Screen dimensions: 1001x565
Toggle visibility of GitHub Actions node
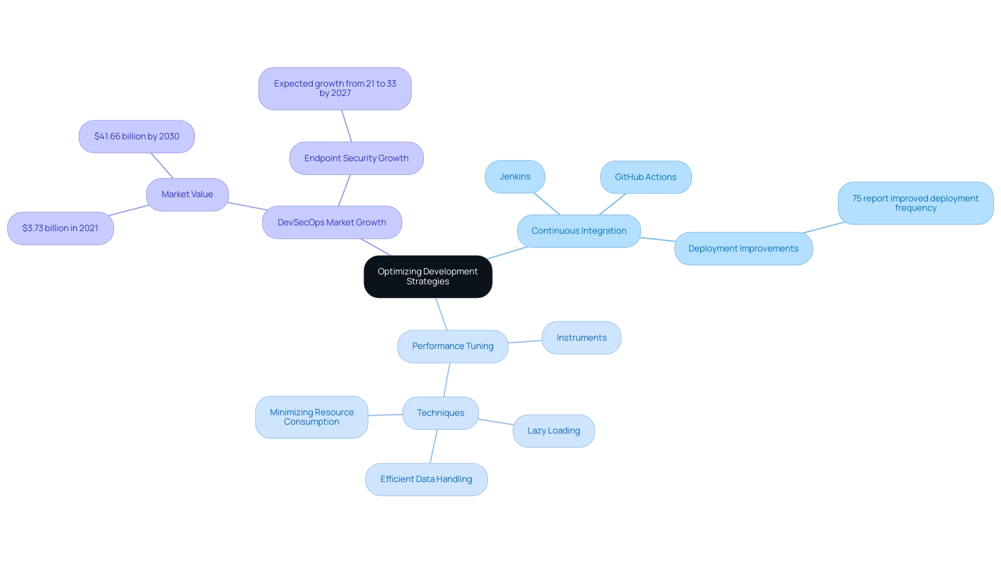[645, 176]
